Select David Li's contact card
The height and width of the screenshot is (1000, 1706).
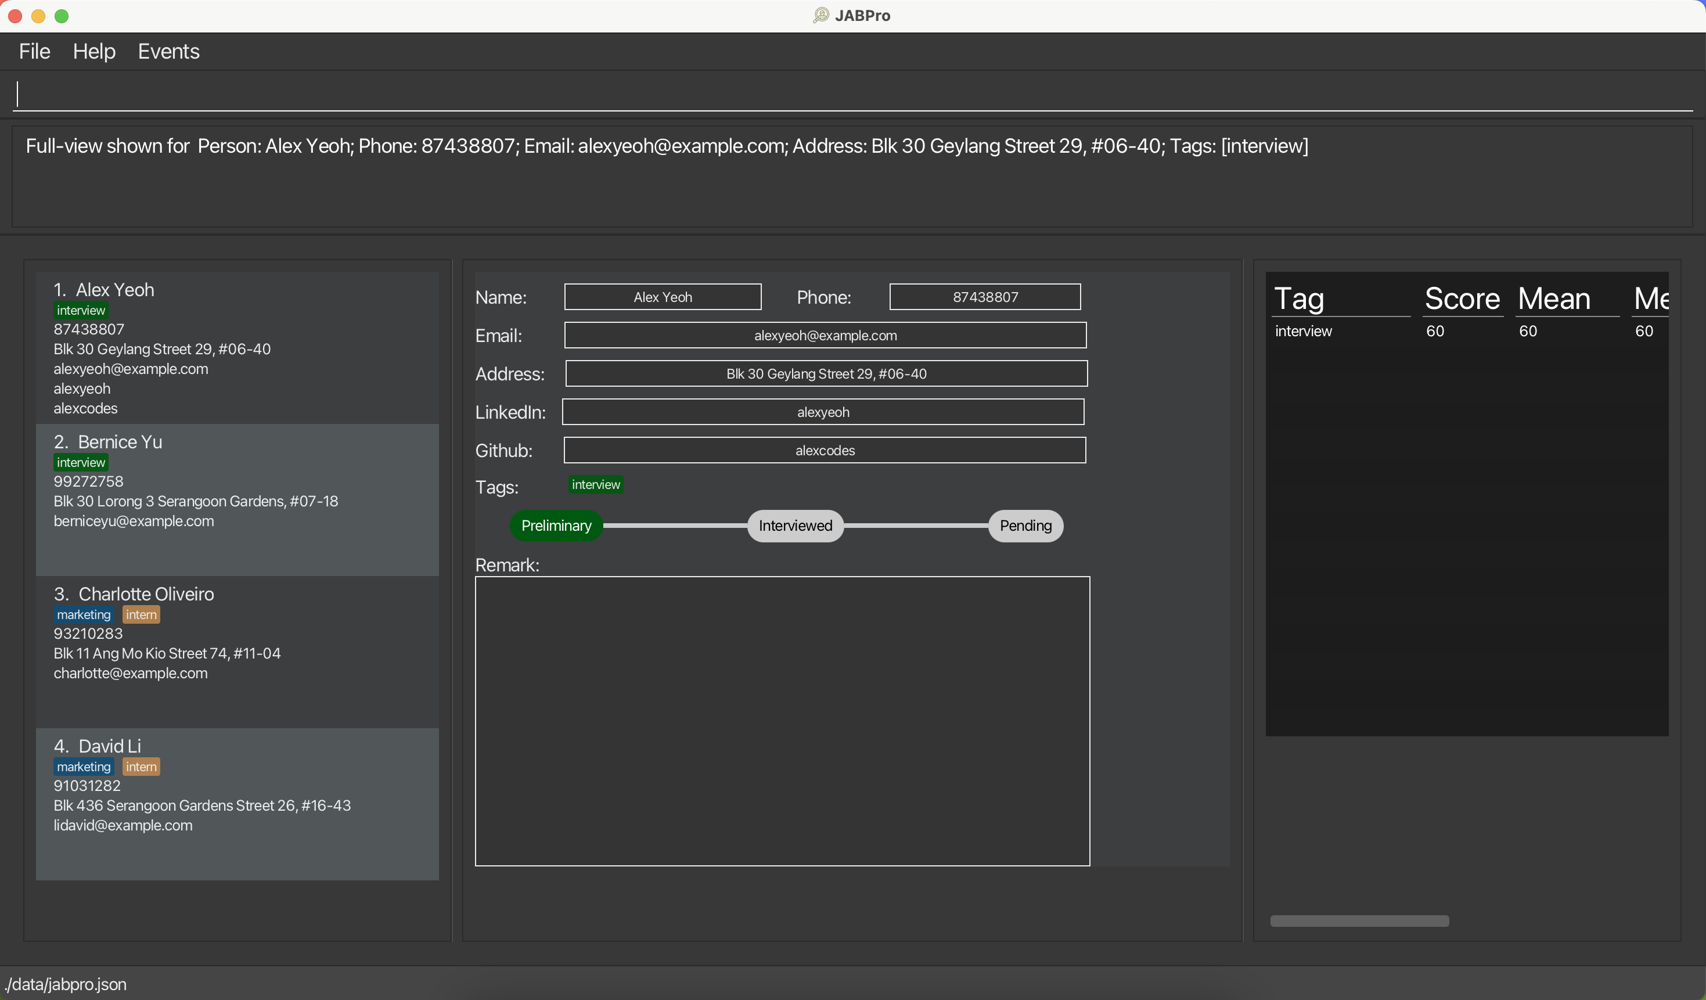237,804
